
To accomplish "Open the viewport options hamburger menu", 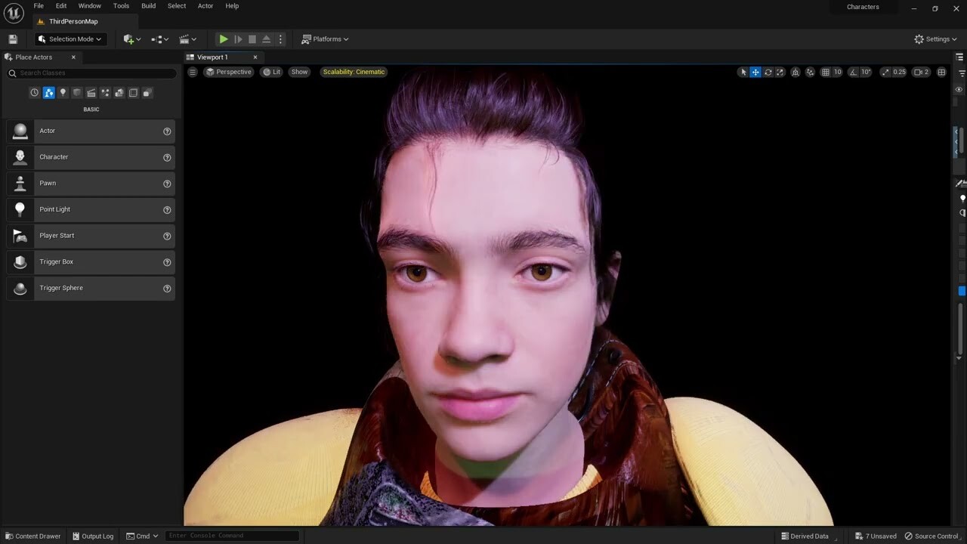I will [192, 72].
